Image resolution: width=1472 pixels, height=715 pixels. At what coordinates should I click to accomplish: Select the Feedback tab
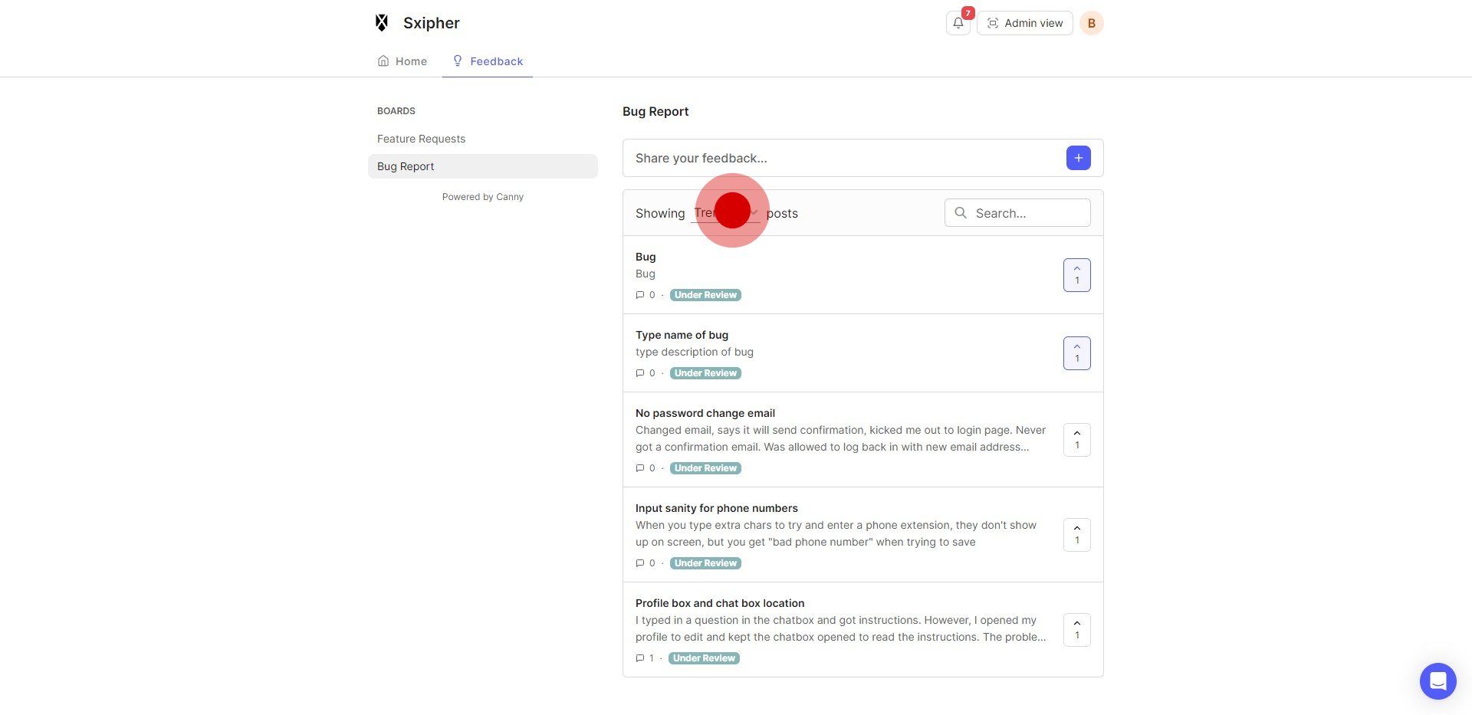click(488, 61)
